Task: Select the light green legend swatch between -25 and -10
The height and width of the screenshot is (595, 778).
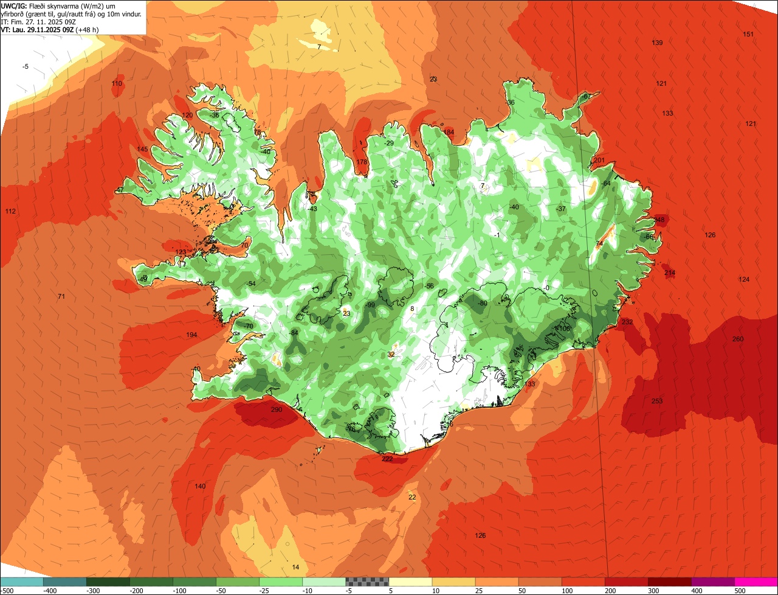Action: click(x=281, y=582)
